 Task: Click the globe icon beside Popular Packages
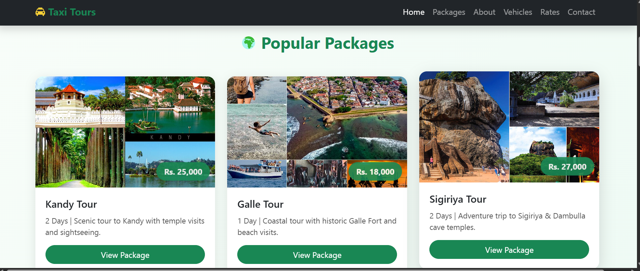pos(248,43)
